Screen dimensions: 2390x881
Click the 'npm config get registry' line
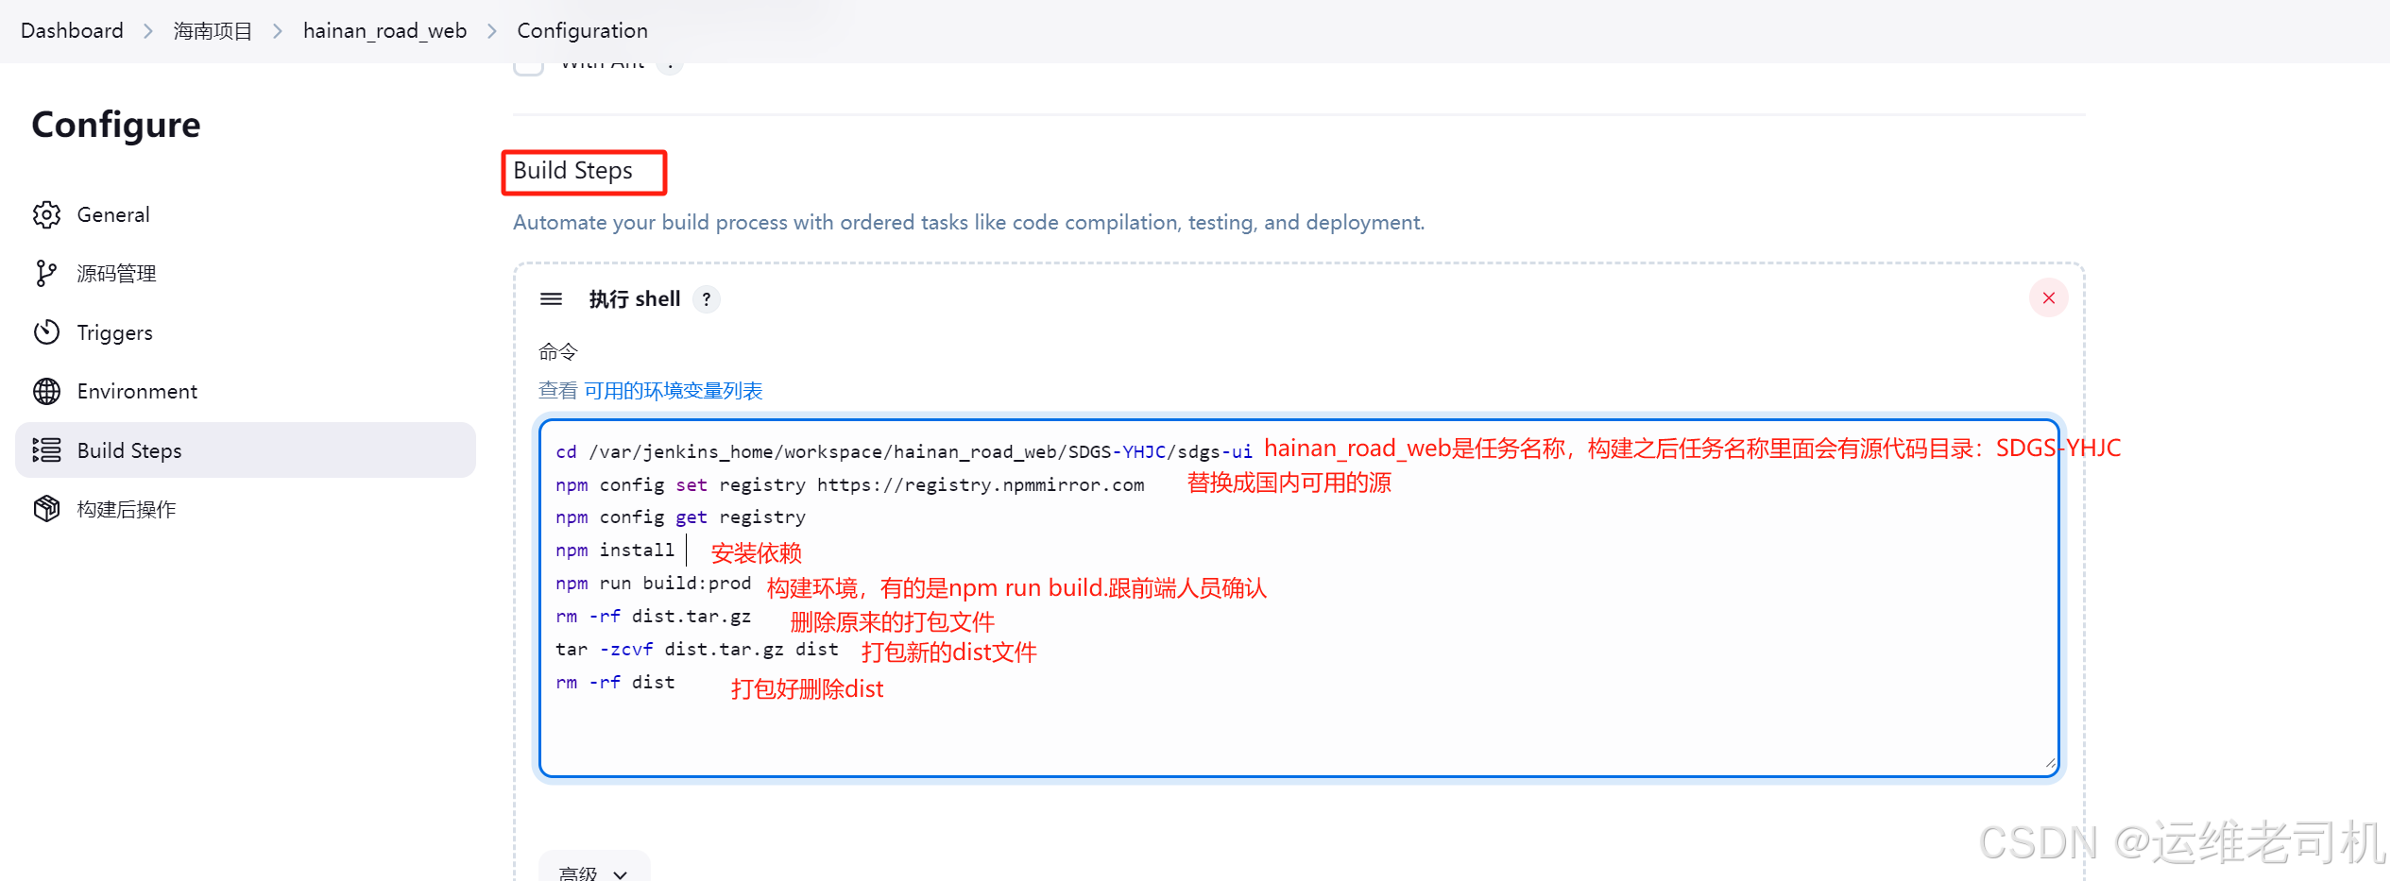[680, 517]
